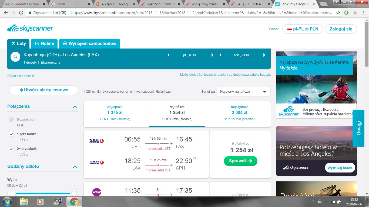Viewport: 369px width, 207px height.
Task: Open the Windows Start menu
Action: coord(6,202)
